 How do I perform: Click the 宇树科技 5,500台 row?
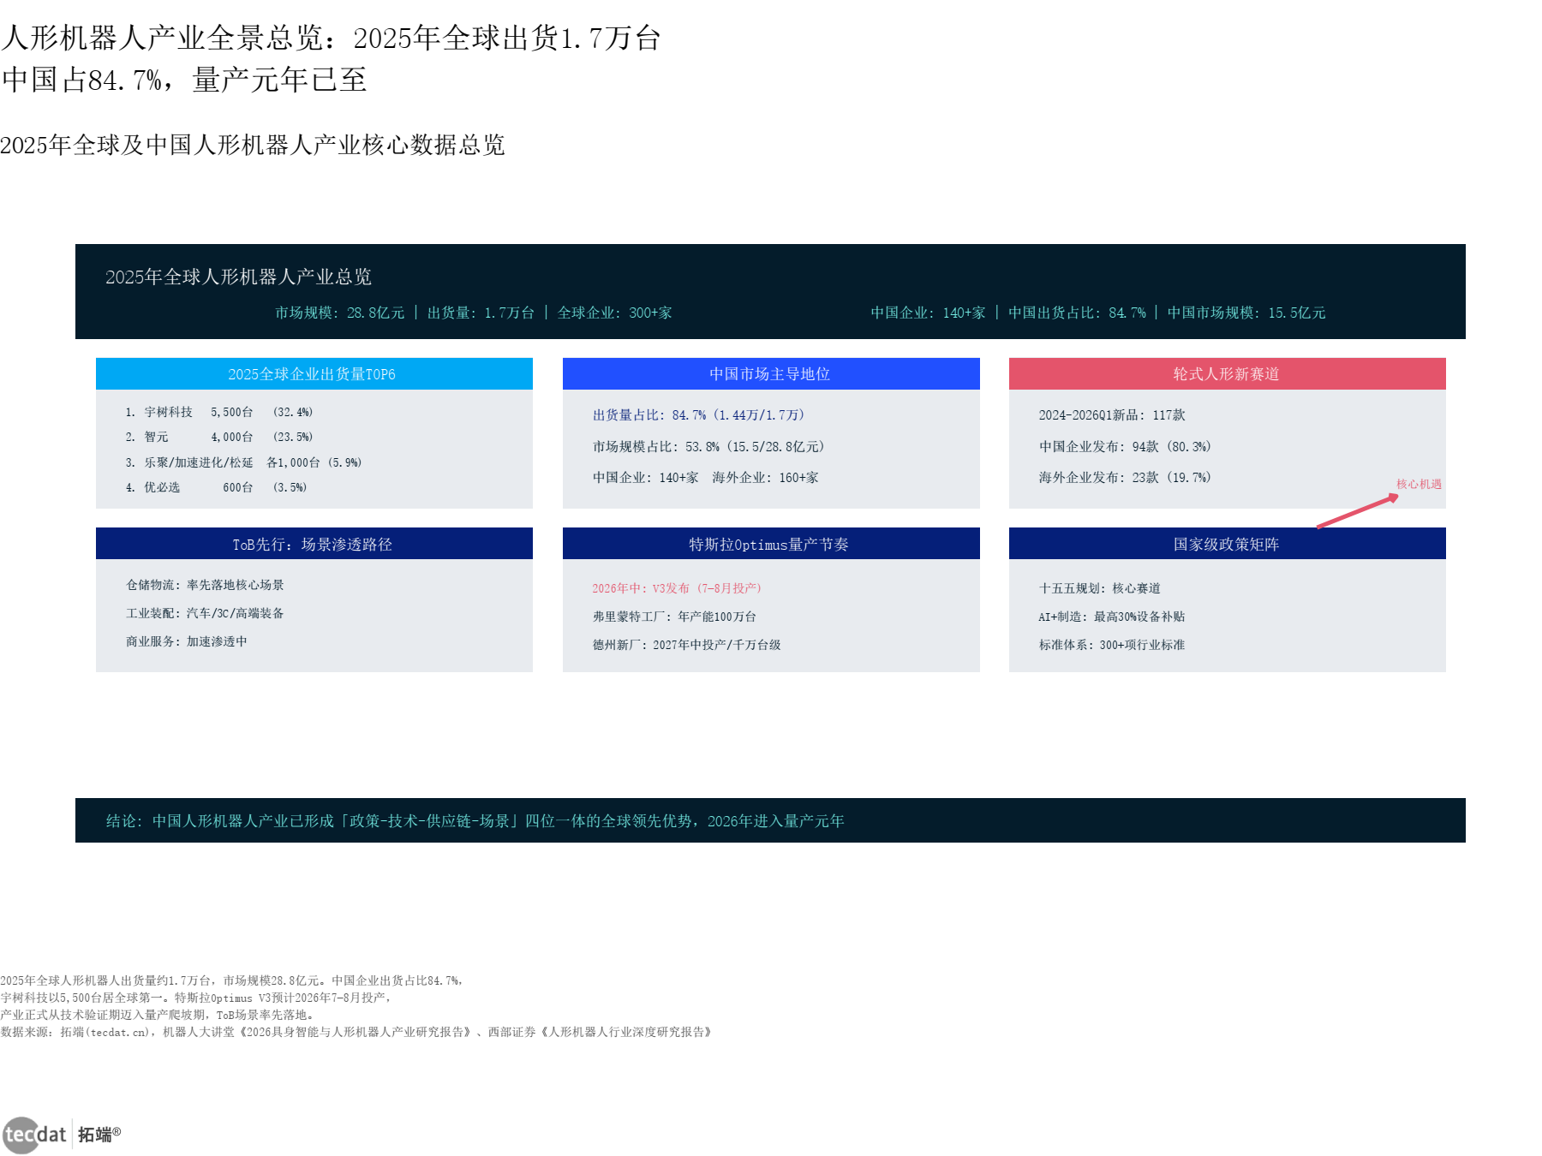(219, 412)
